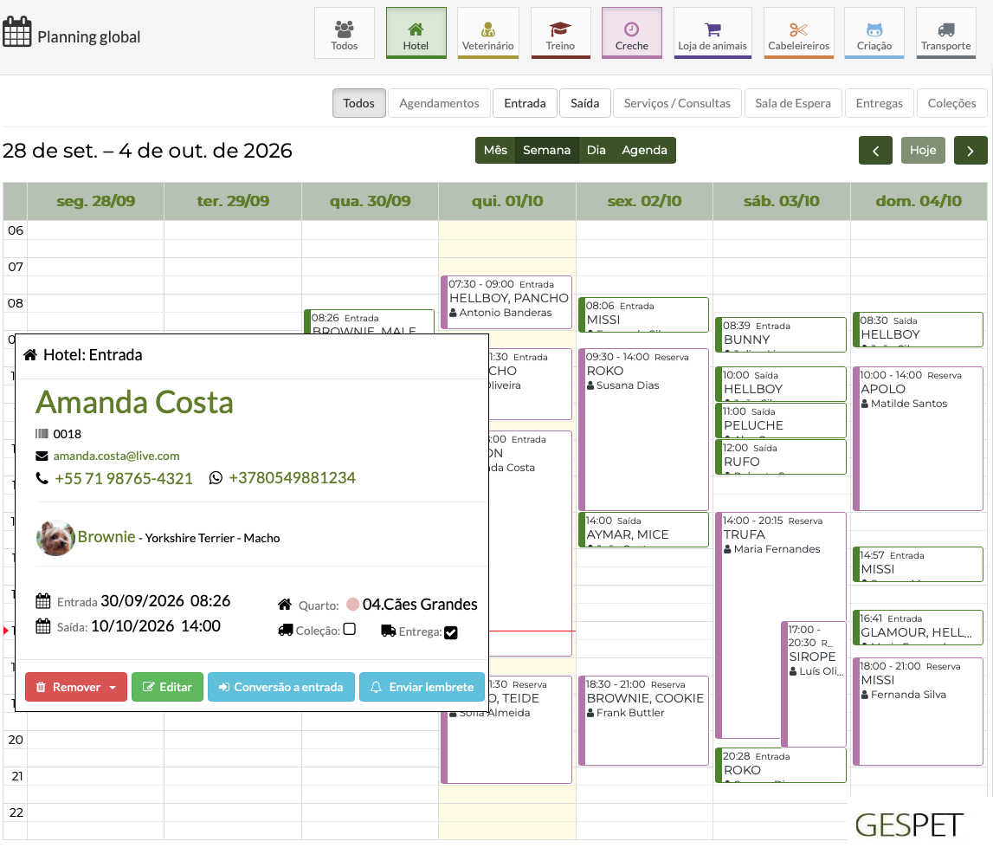The image size is (993, 848).
Task: Open the Remover dropdown button
Action: tap(76, 687)
